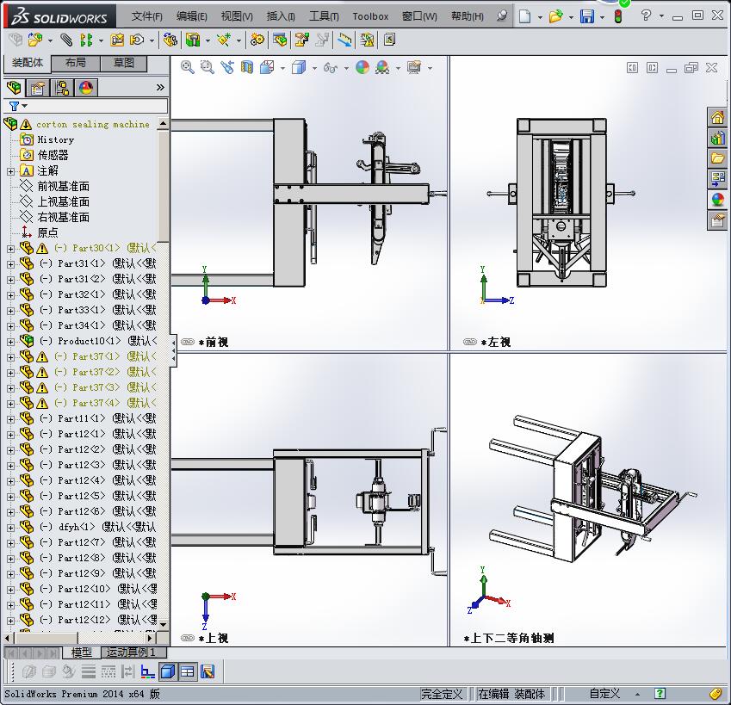Select 模型 bottom tab
The height and width of the screenshot is (705, 731).
coord(82,652)
